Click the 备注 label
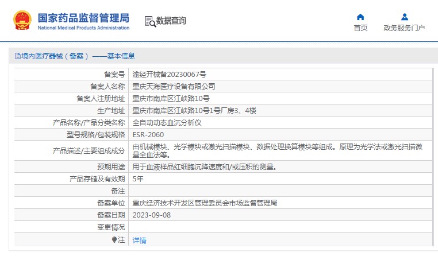The image size is (438, 256). tap(118, 191)
